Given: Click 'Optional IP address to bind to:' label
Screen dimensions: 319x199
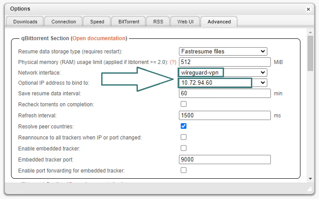Looking at the screenshot, I should click(x=54, y=83).
